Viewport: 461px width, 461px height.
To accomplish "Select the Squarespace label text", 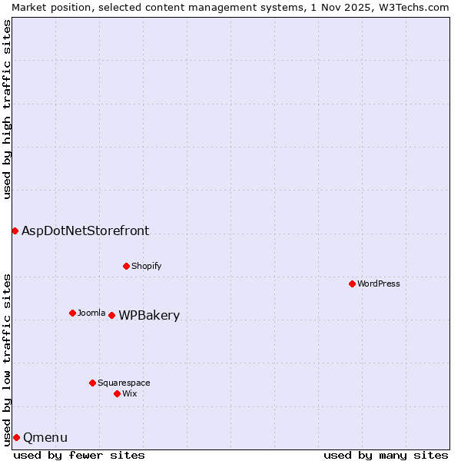I will pos(124,383).
